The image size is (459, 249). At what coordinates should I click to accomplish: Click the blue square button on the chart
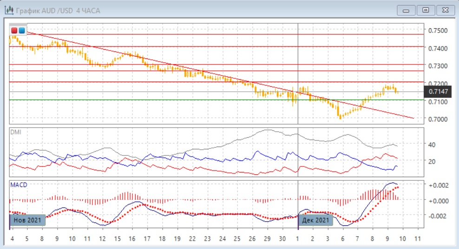coord(22,30)
